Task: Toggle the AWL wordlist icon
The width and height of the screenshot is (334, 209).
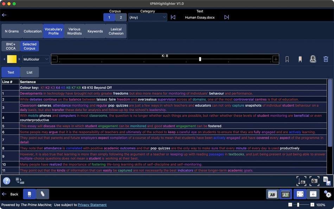Action: pyautogui.click(x=313, y=59)
